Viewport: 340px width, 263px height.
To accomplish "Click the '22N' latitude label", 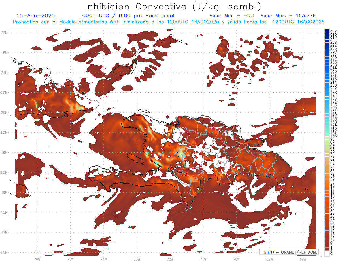I will 4,33.
